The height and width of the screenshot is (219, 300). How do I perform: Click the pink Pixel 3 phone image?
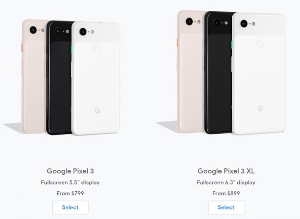[x=34, y=76]
